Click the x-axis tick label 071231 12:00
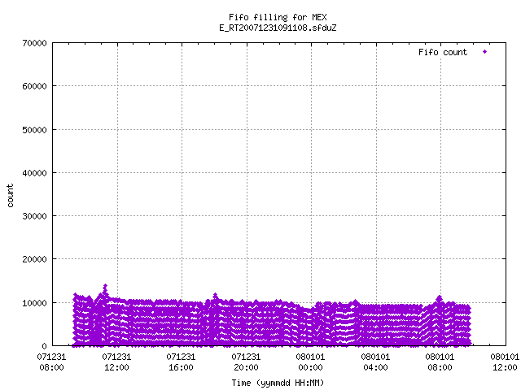 [116, 362]
